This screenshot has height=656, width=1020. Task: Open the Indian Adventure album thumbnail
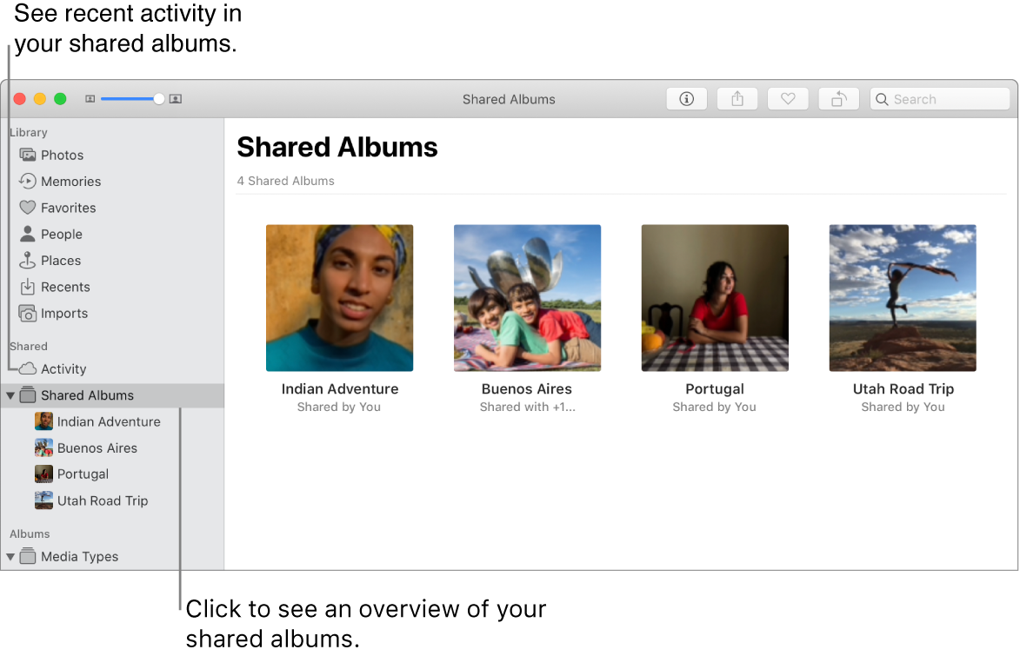[340, 298]
